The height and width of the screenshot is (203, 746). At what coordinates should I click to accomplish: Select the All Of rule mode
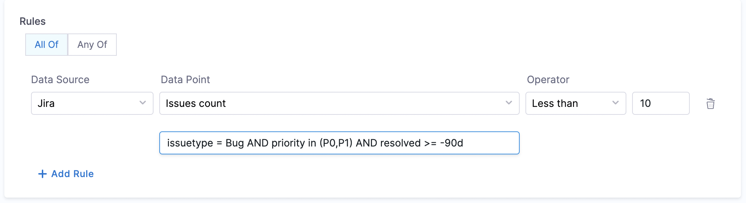[46, 45]
